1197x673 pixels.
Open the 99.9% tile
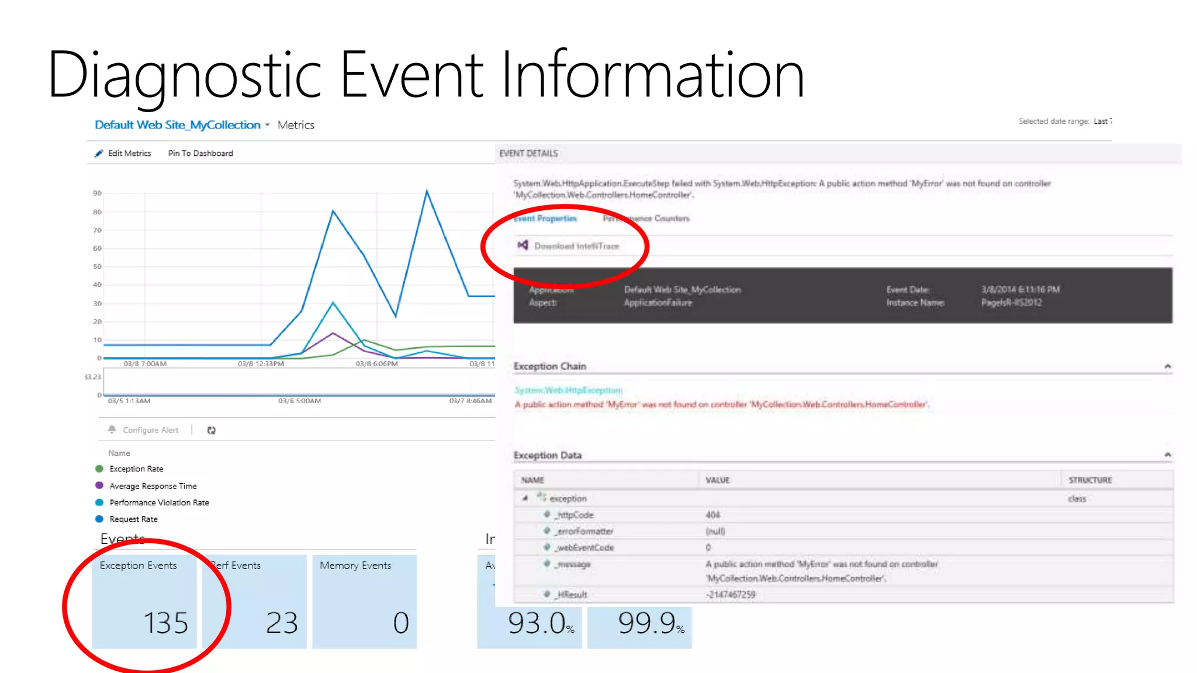click(639, 627)
